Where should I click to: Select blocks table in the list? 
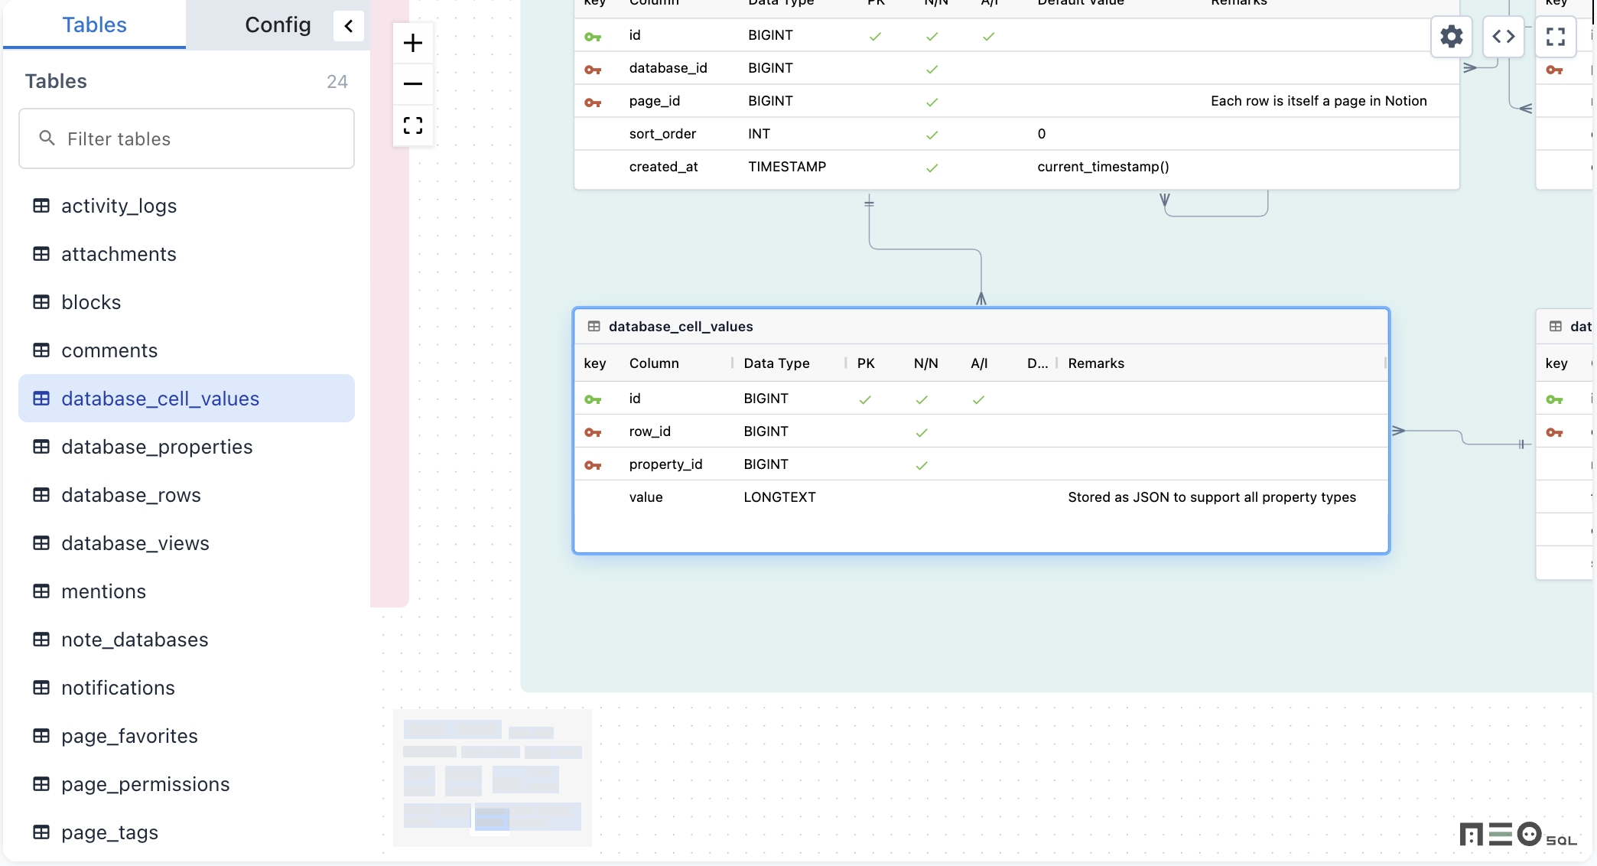click(187, 302)
